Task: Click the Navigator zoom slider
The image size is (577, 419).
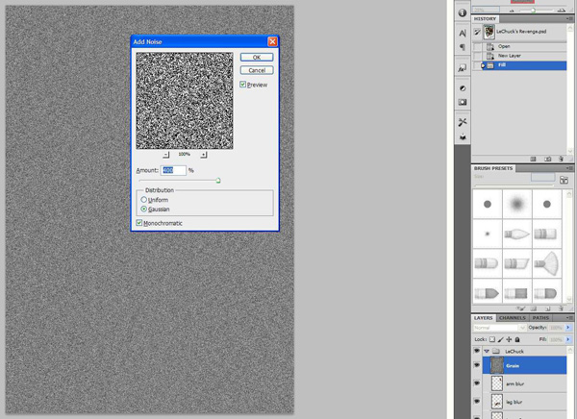Action: pyautogui.click(x=533, y=11)
